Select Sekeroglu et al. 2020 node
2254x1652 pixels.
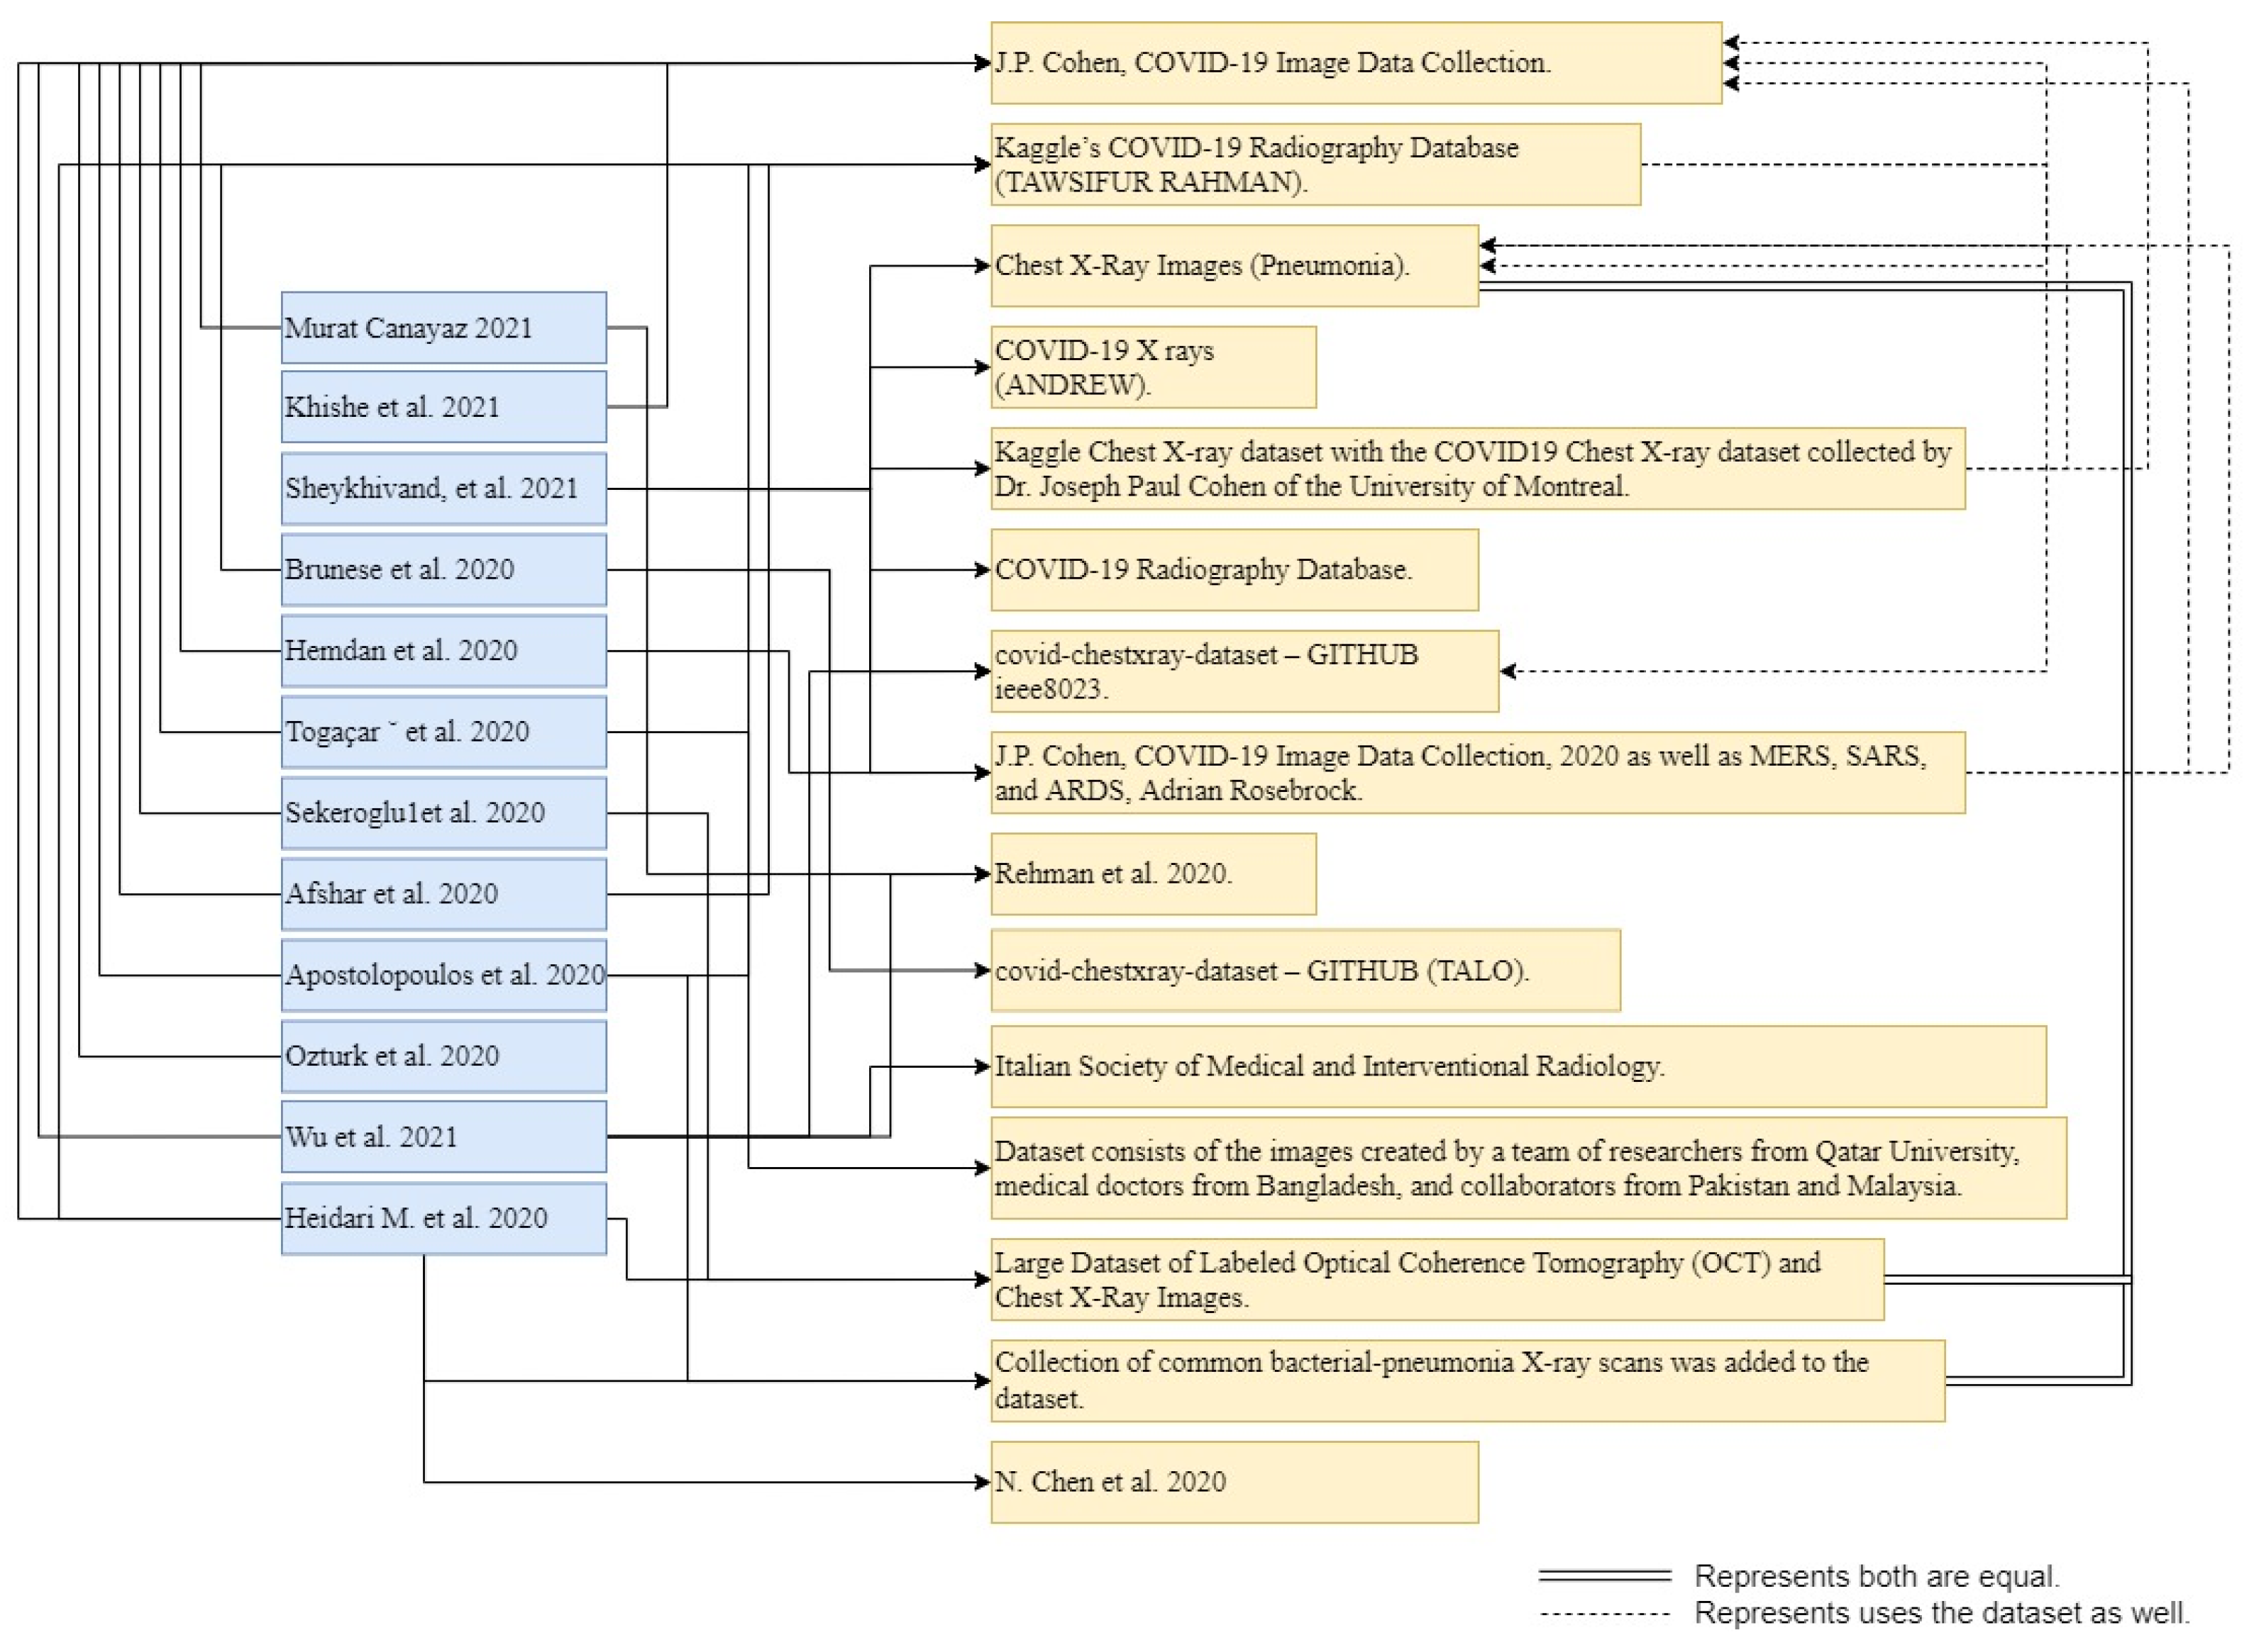(x=443, y=812)
